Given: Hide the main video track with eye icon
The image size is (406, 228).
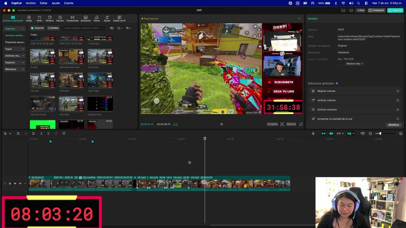Looking at the screenshot, I should point(15,183).
